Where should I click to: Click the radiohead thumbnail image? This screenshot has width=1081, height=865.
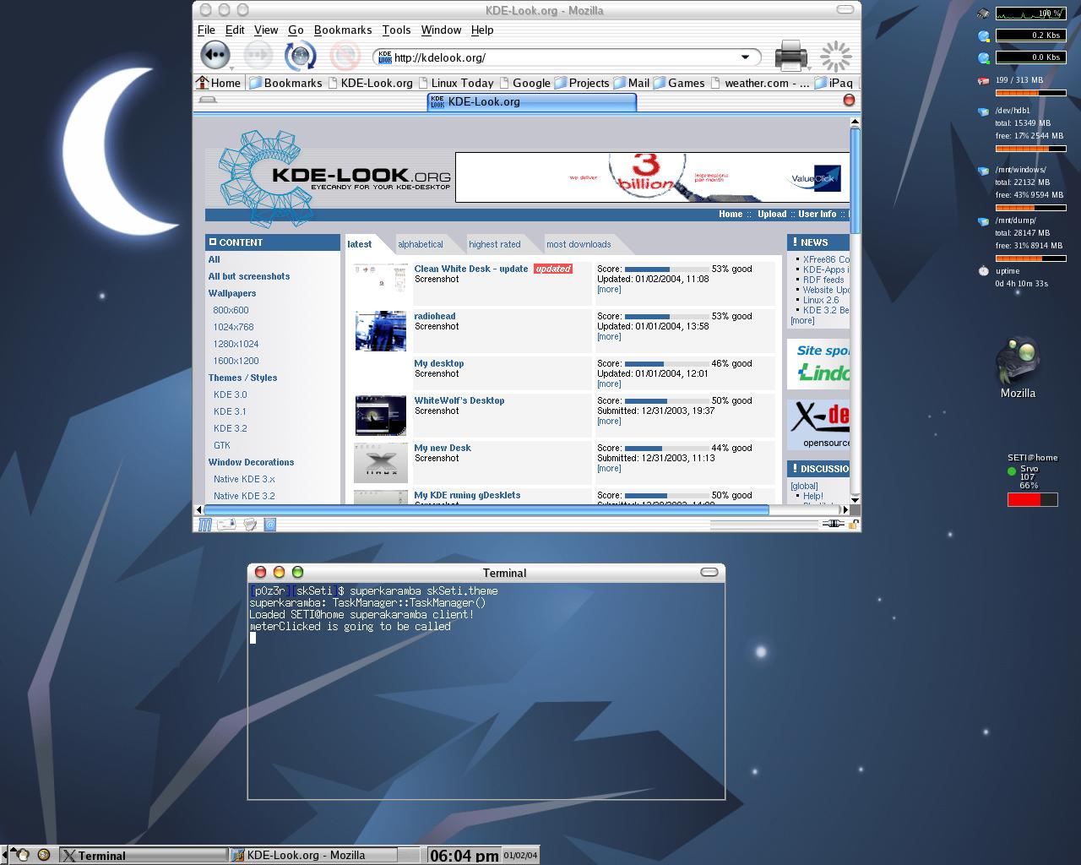(381, 330)
